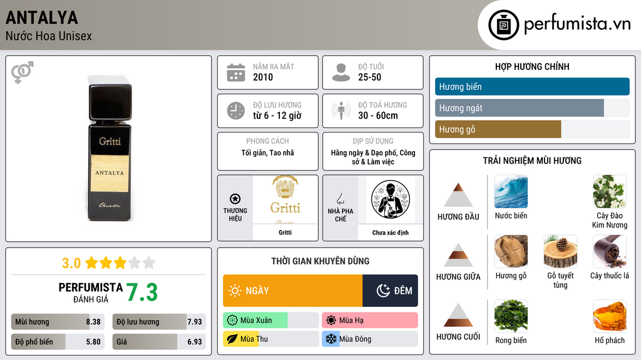The height and width of the screenshot is (360, 641).
Task: Open the Nước biển note image
Action: tap(511, 191)
